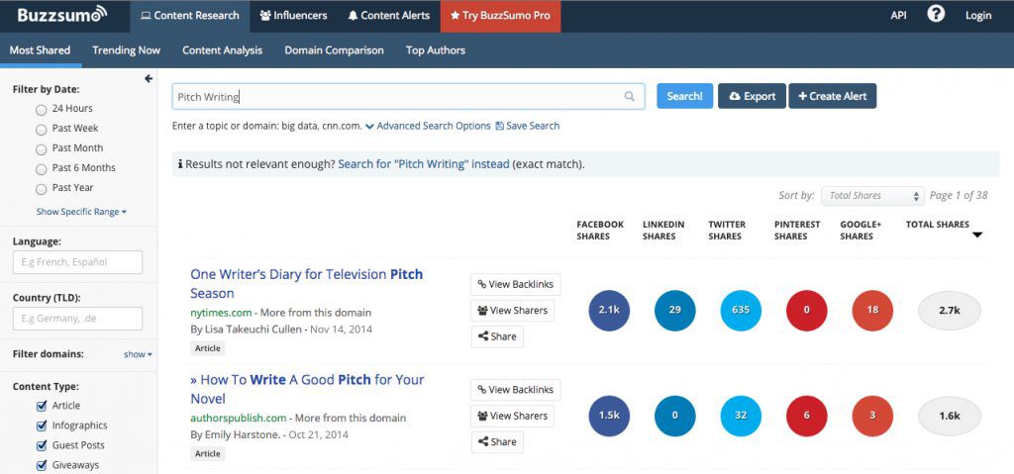Click the 6 Pinterest shares circle
The image size is (1014, 474).
click(x=806, y=416)
